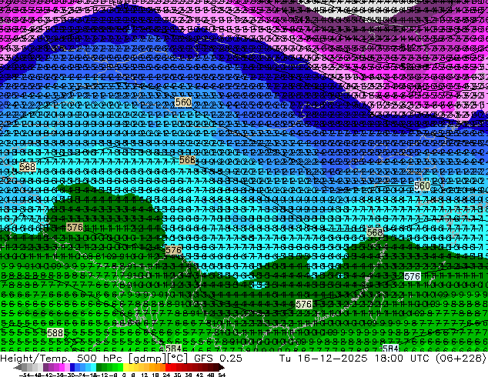This screenshot has height=377, width=488.
Task: Click the positive '48' color scale tick label
Action: [211, 375]
